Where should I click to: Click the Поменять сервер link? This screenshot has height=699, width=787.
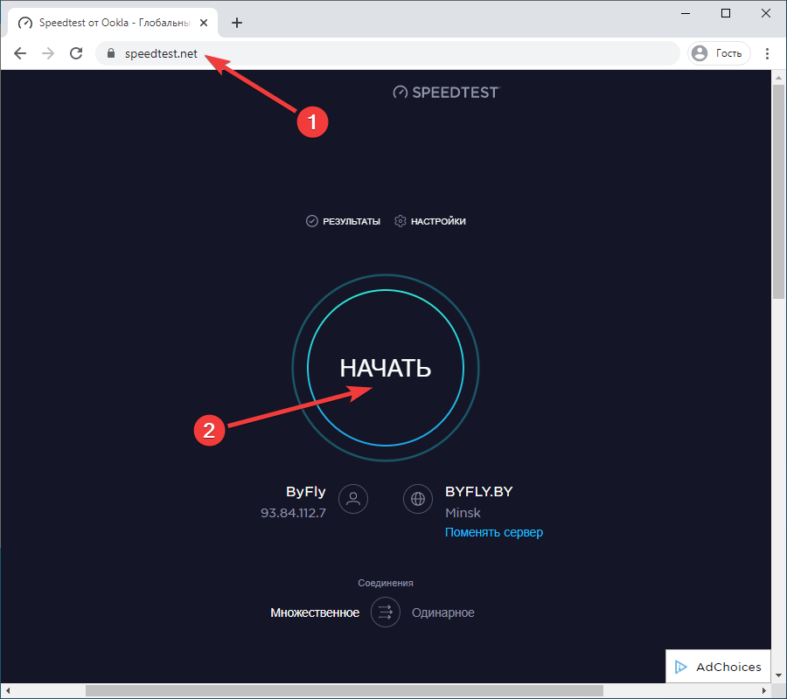coord(493,532)
